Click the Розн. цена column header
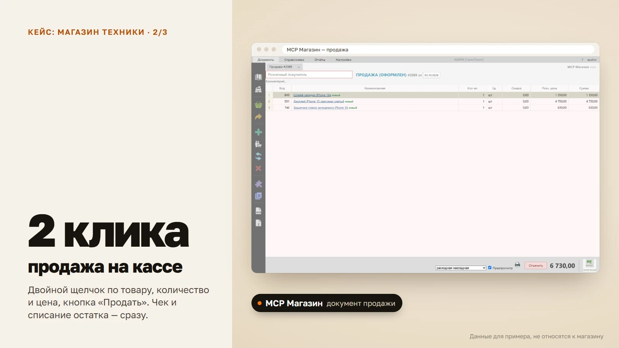The width and height of the screenshot is (619, 348). coord(549,89)
